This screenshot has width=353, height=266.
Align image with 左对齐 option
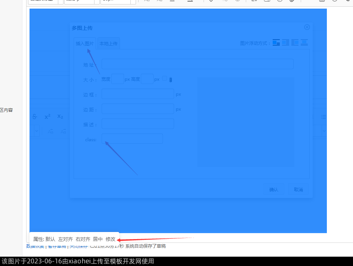[x=65, y=239]
